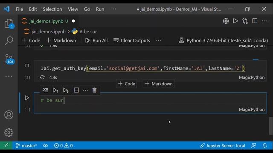The image size is (273, 153).
Task: Close unsaved jai_demos.ipynb tab dot
Action: 73,21
